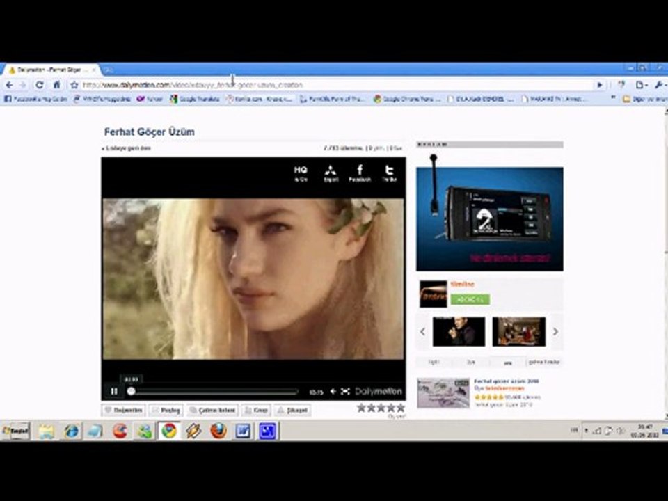Open Firefox from the taskbar
This screenshot has height=501, width=668.
point(218,431)
